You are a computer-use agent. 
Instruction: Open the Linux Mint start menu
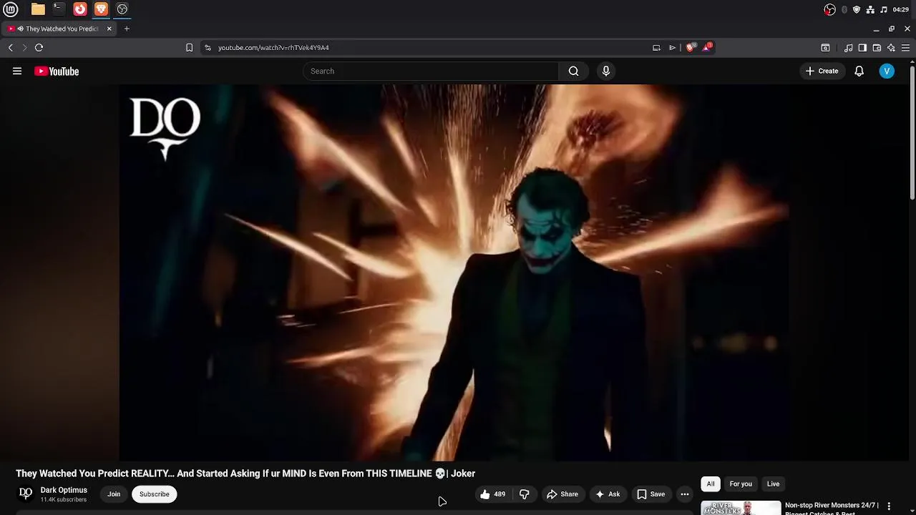point(10,9)
